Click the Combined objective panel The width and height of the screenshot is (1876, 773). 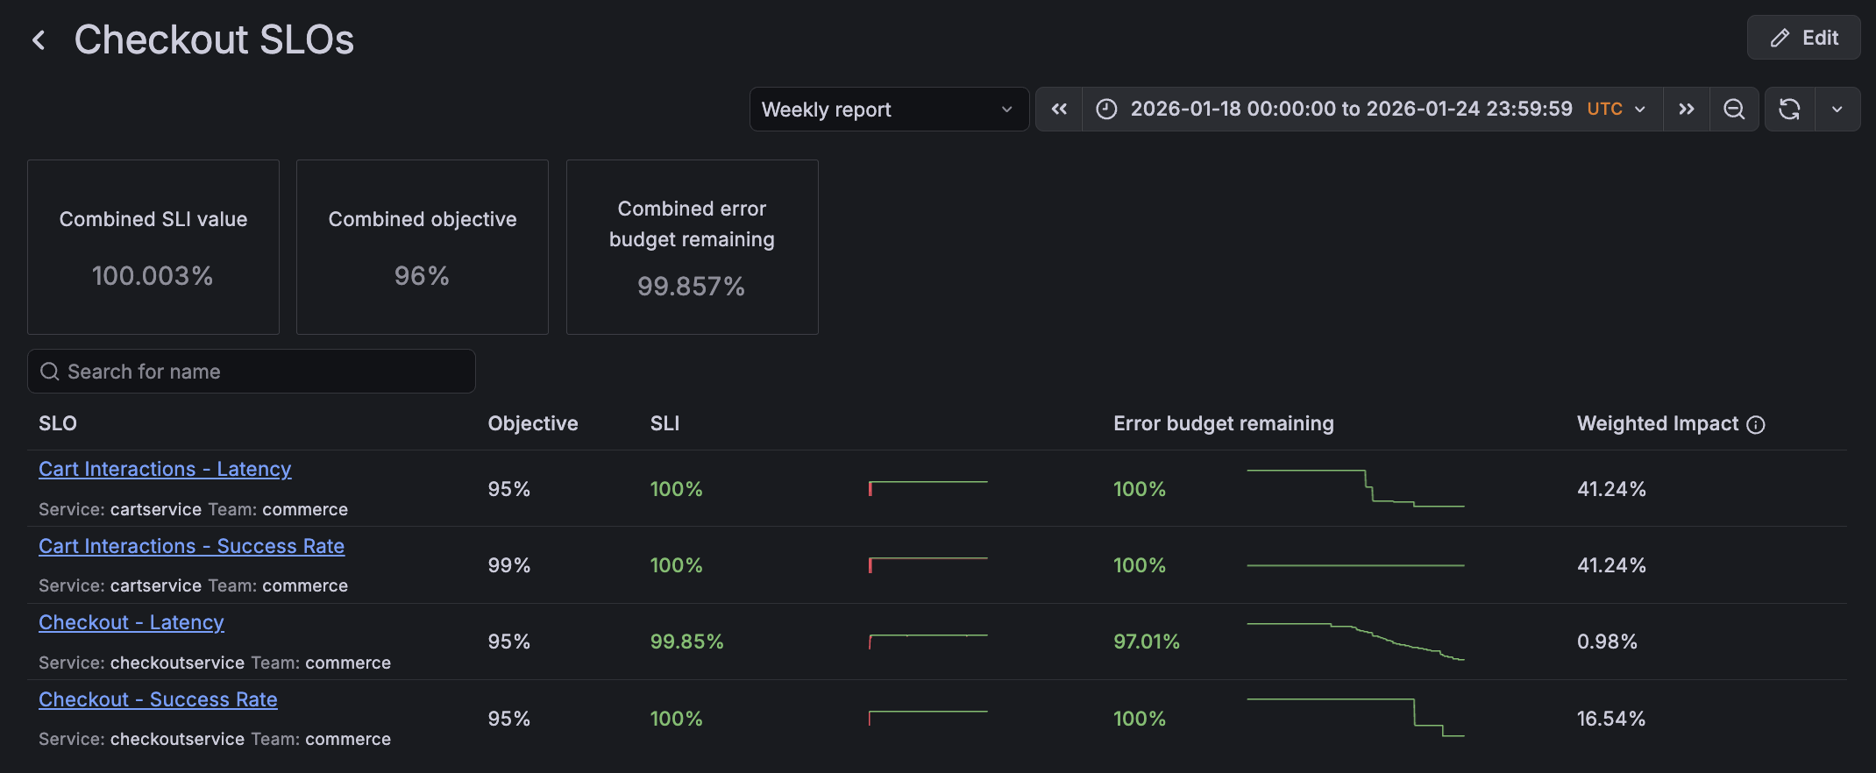click(423, 247)
